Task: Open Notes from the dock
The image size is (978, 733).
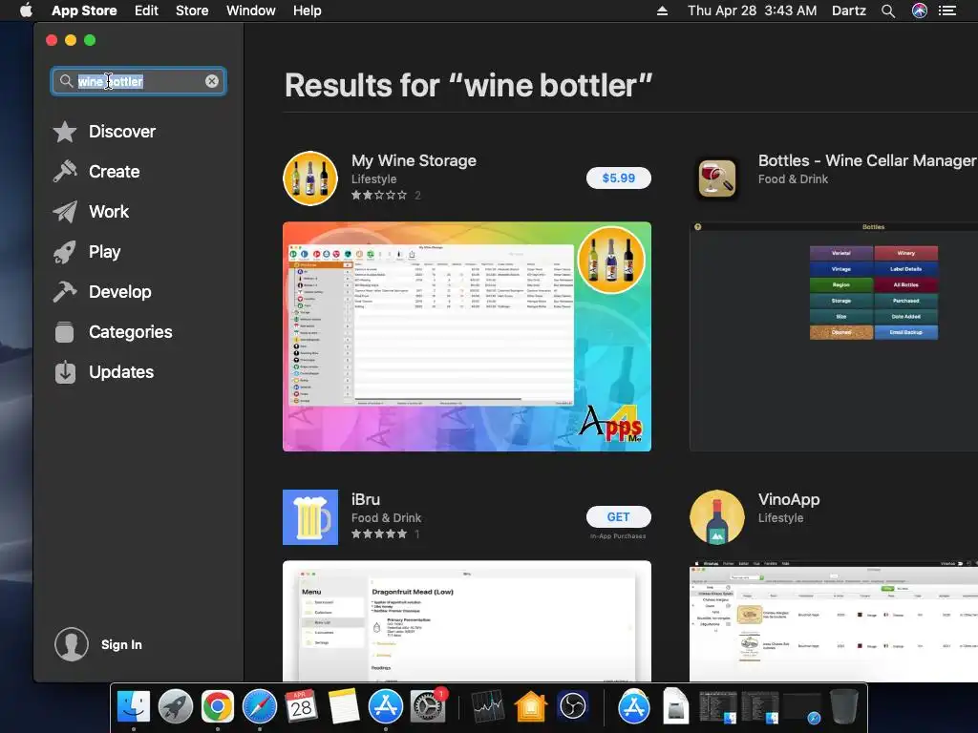Action: [344, 707]
